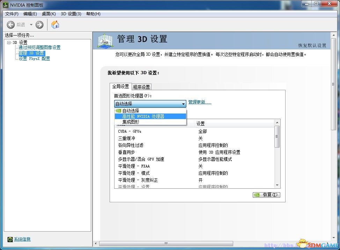Click the main panel scroll-down arrow
Image resolution: width=340 pixels, height=250 pixels.
point(333,238)
